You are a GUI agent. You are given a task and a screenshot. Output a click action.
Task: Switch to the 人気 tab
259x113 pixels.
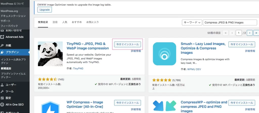pos(64,22)
